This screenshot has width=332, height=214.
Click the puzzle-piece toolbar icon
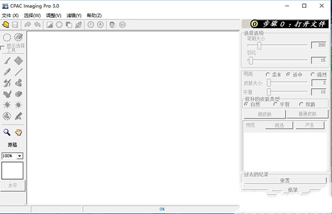79,25
